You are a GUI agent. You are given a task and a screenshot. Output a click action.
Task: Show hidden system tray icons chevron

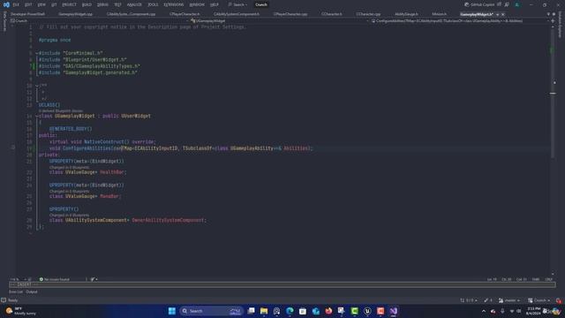(x=484, y=311)
